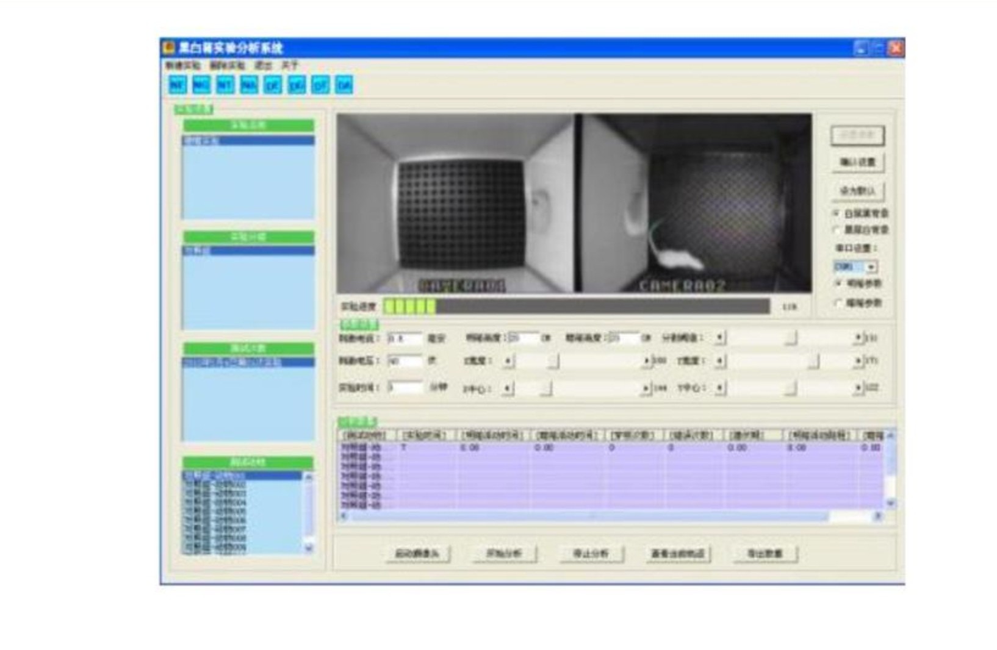
Task: Click the 明箱活动时间 column header
Action: 494,435
